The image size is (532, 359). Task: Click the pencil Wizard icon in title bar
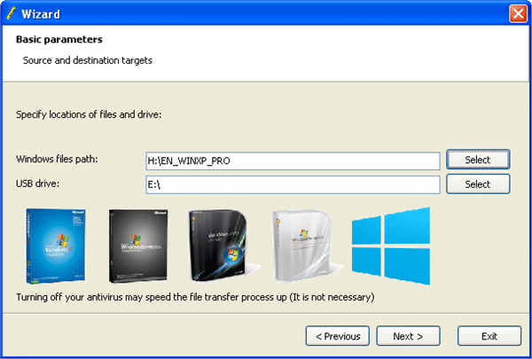point(11,13)
